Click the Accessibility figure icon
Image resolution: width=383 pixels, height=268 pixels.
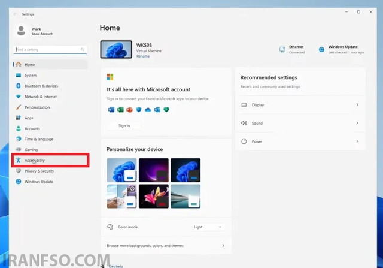19,160
